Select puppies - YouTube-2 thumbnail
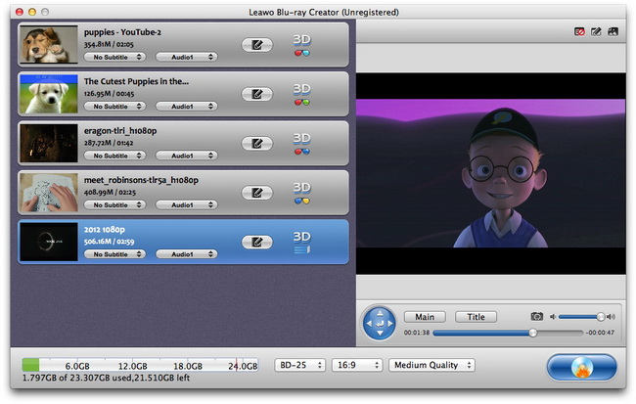This screenshot has height=404, width=636. [x=49, y=45]
